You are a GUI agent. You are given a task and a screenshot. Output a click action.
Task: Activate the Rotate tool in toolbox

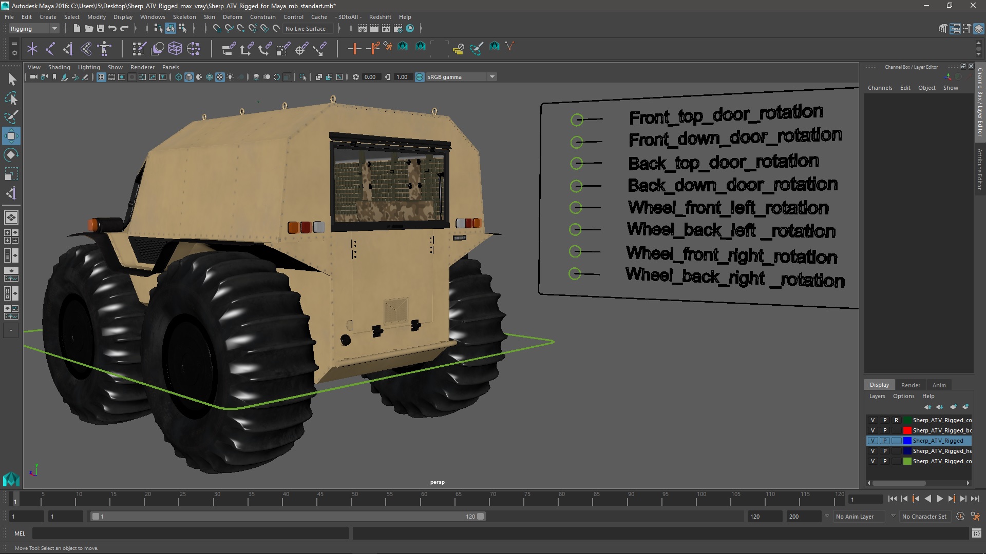coord(11,155)
